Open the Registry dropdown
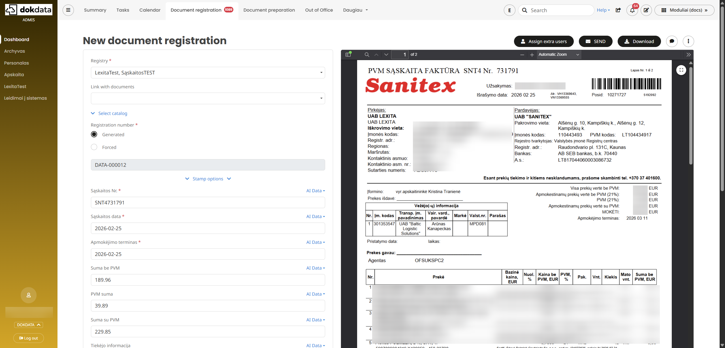This screenshot has width=725, height=348. point(208,72)
